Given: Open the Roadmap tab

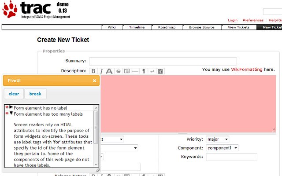Looking at the screenshot, I should (x=167, y=27).
